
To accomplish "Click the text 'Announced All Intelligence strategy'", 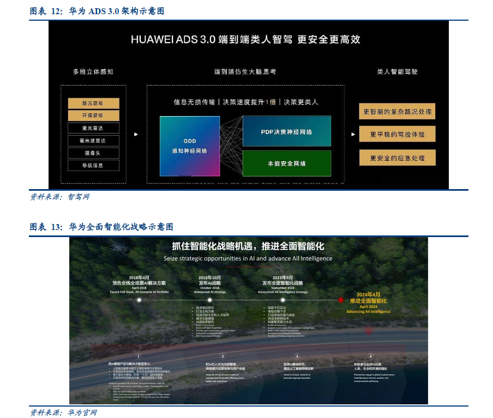I will [x=282, y=292].
